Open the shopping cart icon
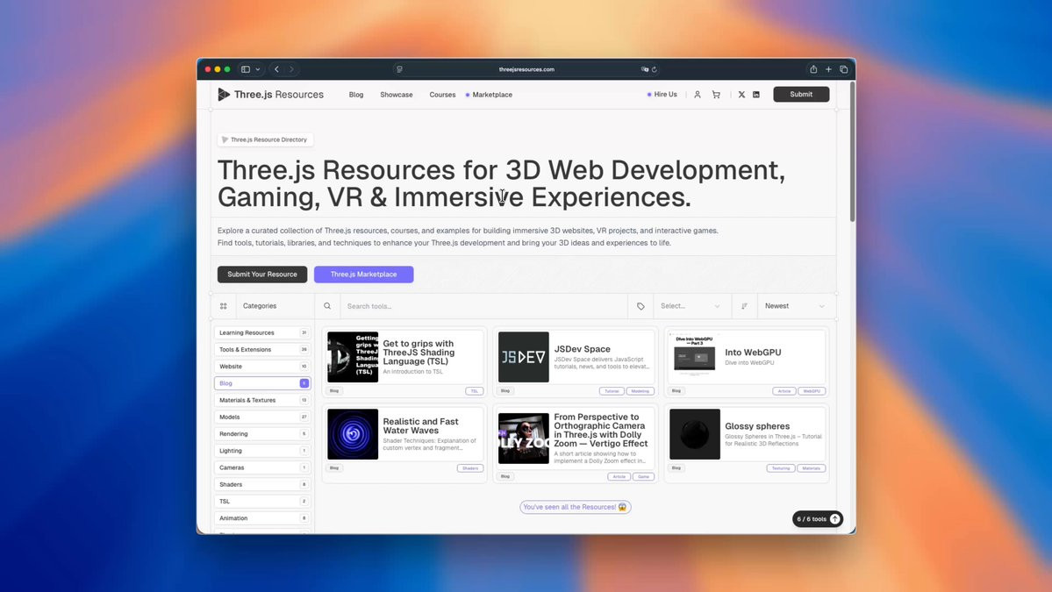 (x=716, y=95)
